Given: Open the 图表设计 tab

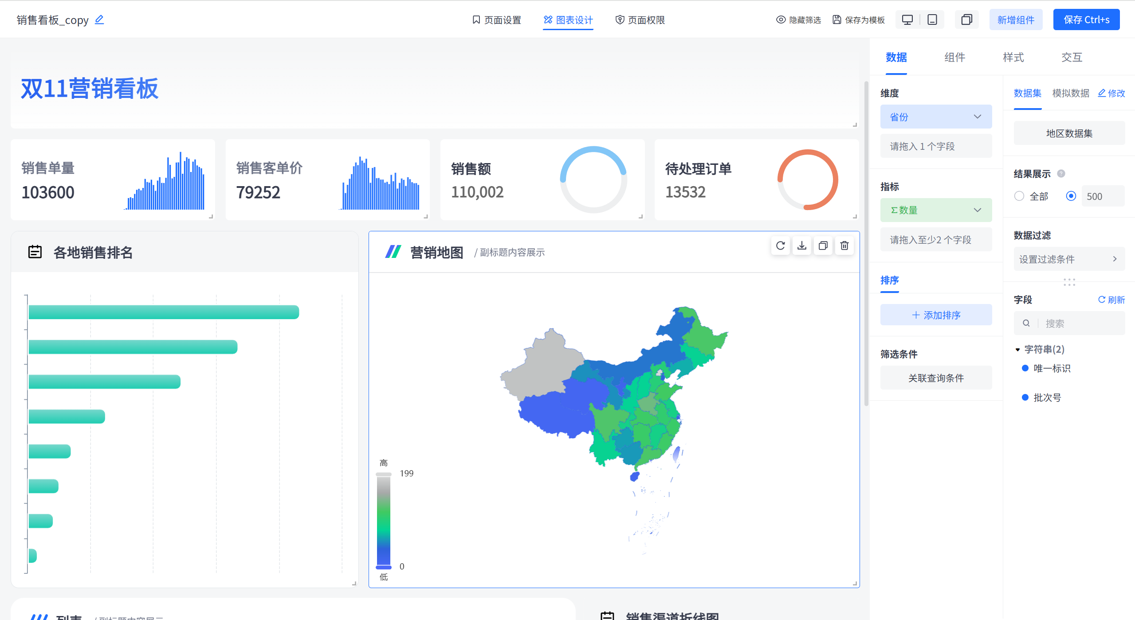Looking at the screenshot, I should click(x=568, y=20).
